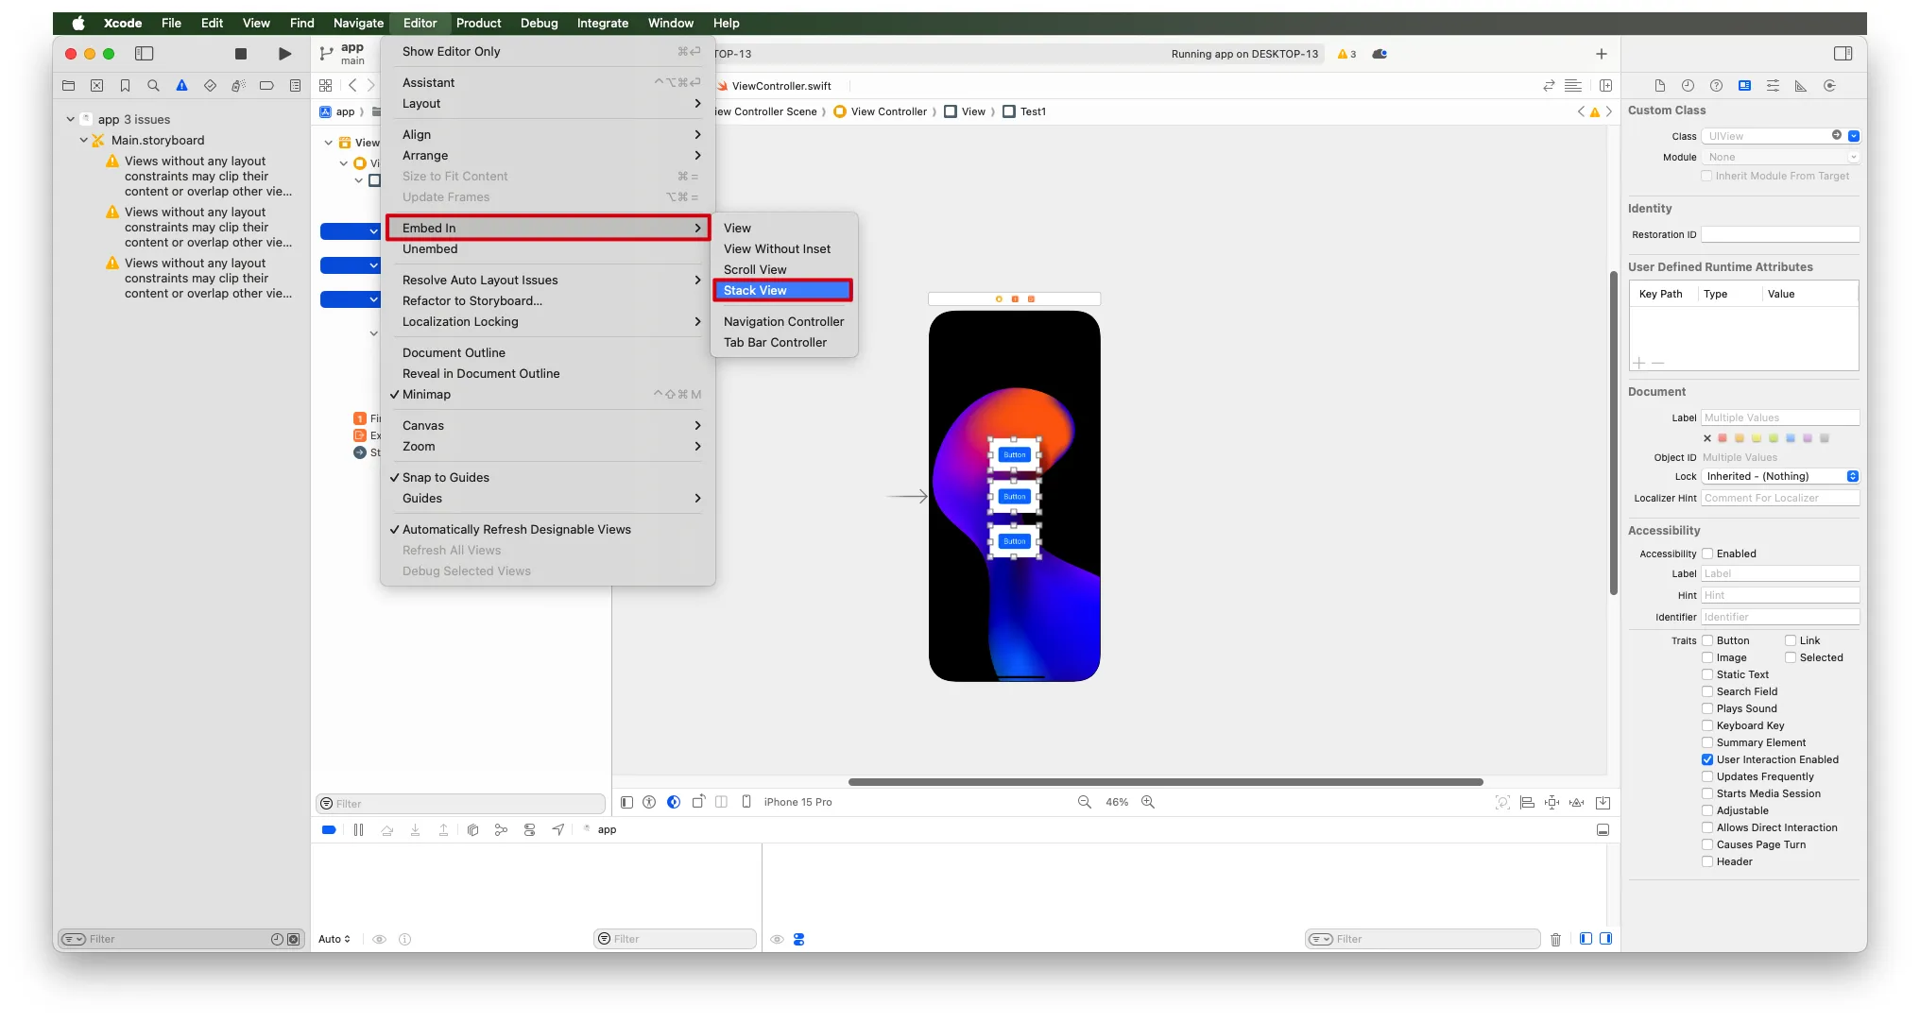This screenshot has width=1920, height=1022.
Task: Open the Issue navigator warning icon
Action: pos(181,86)
